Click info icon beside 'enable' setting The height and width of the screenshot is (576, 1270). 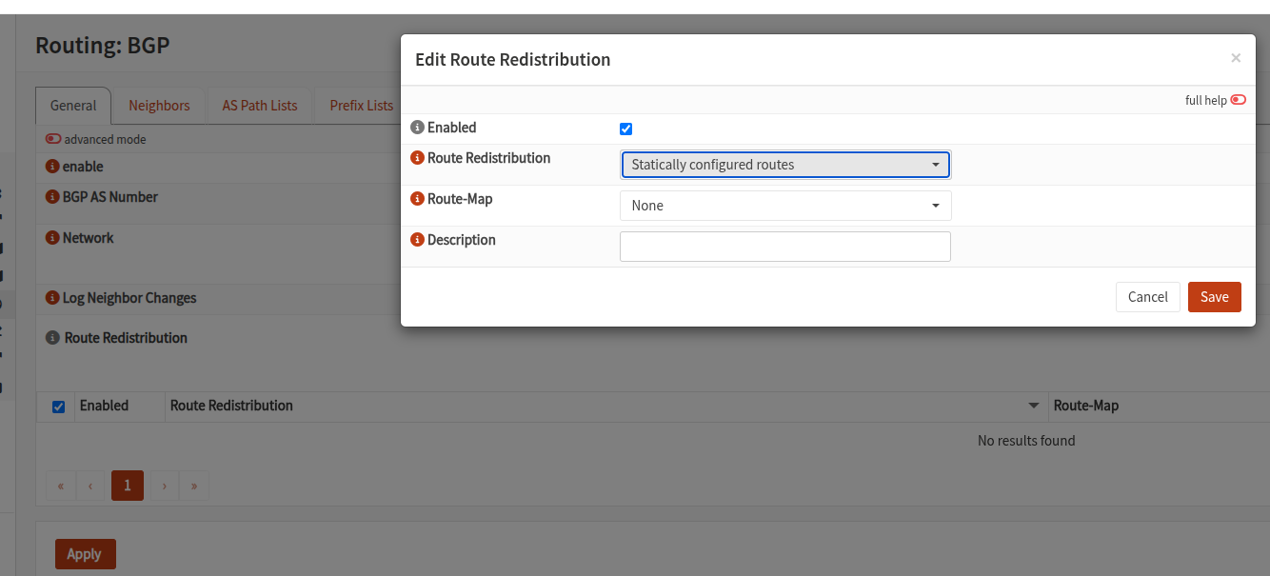[x=52, y=167]
